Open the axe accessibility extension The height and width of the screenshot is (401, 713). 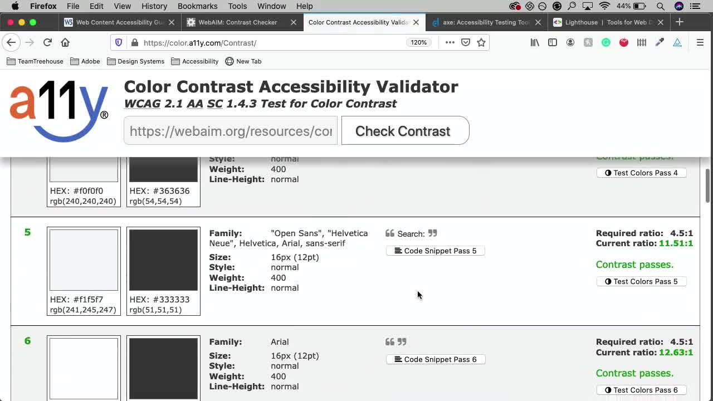677,42
